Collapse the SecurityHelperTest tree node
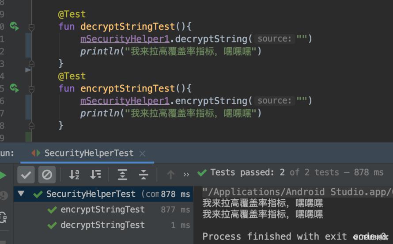393x244 pixels. tap(21, 194)
